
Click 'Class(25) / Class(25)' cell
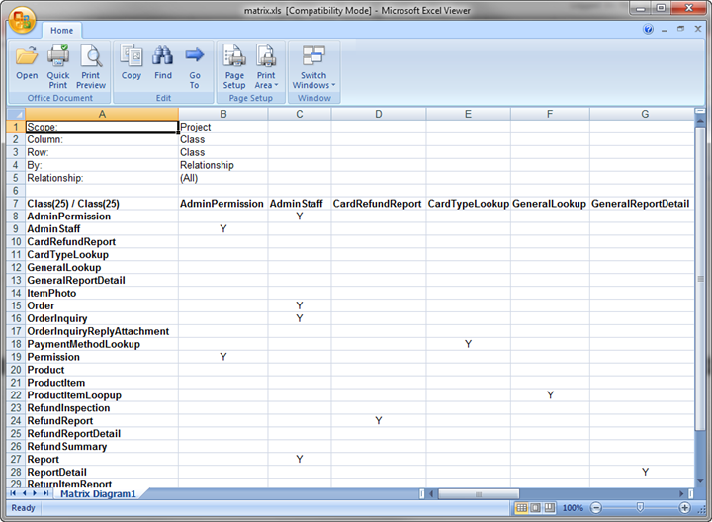pos(102,204)
